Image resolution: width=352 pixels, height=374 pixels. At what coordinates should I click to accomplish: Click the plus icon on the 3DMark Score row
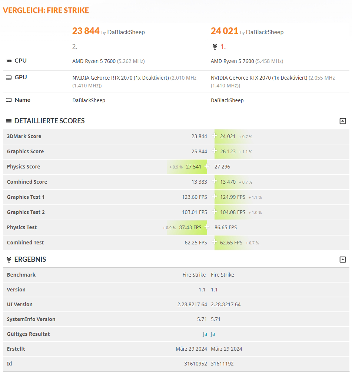click(214, 136)
